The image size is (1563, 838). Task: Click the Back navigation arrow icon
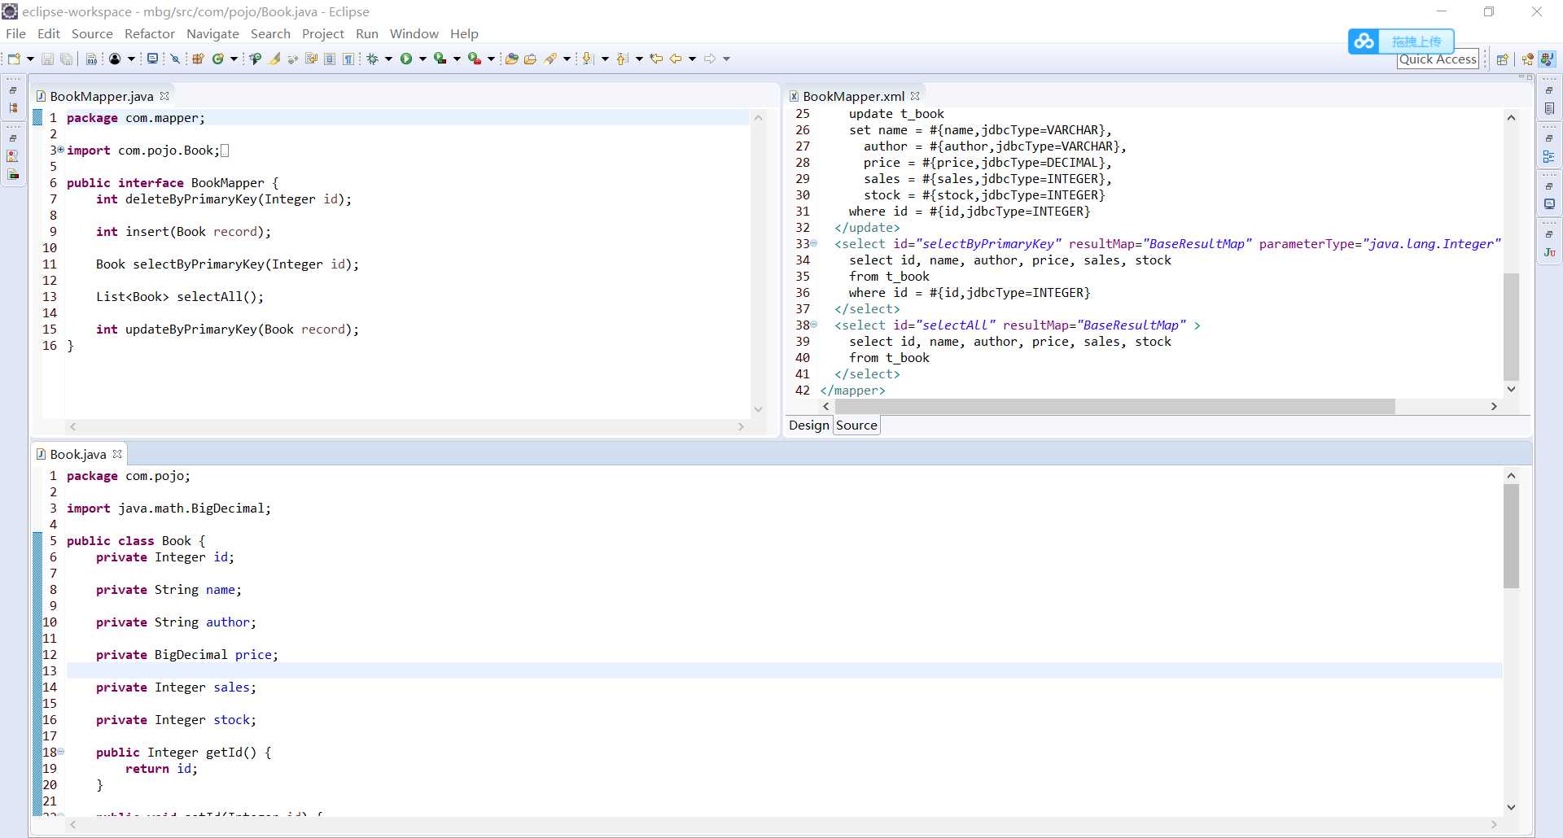(x=676, y=59)
